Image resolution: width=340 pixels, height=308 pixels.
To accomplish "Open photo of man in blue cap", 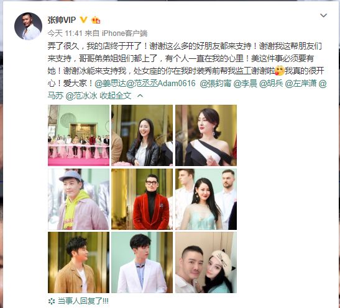I will (x=78, y=199).
